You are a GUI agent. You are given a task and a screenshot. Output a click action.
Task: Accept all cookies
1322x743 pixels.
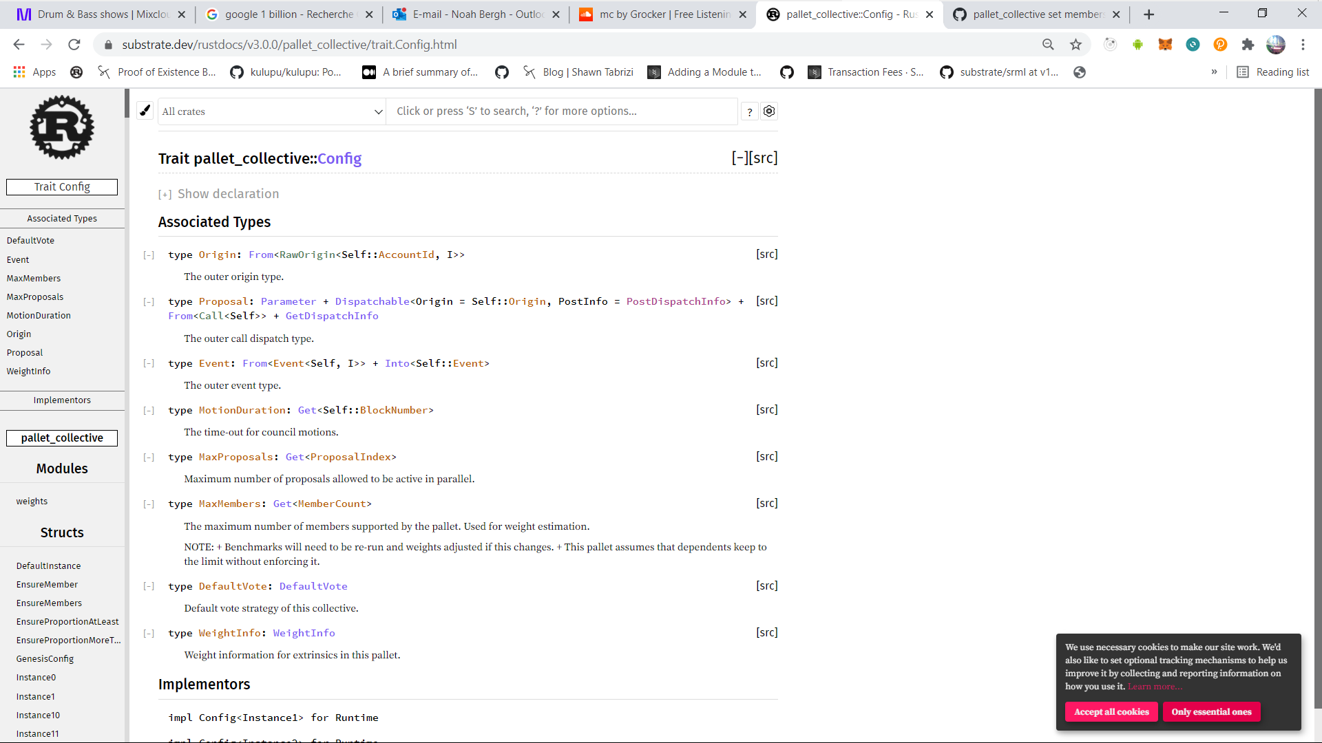(1111, 712)
